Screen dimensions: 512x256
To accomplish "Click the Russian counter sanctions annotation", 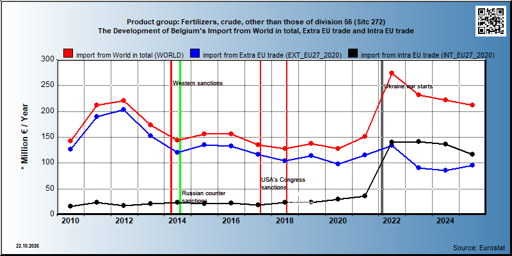I will [204, 197].
